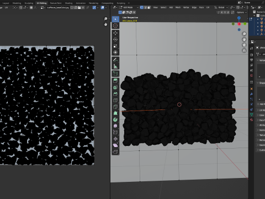Screen dimensions: 265x199
Task: Select the Knife tool
Action: click(115, 107)
